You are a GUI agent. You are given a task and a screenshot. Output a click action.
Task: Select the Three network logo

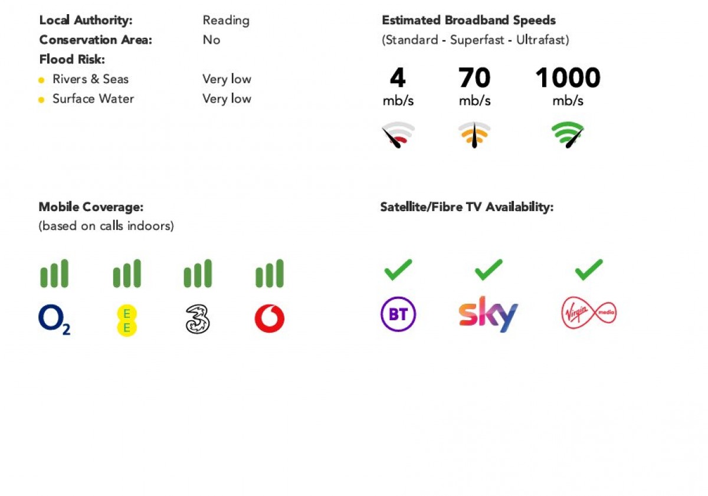coord(198,319)
